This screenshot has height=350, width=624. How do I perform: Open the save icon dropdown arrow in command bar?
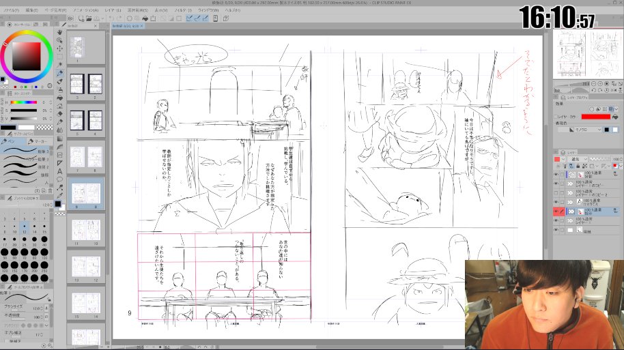pos(102,18)
